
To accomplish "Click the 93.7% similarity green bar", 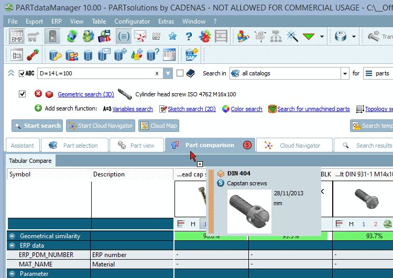I will click(x=363, y=236).
